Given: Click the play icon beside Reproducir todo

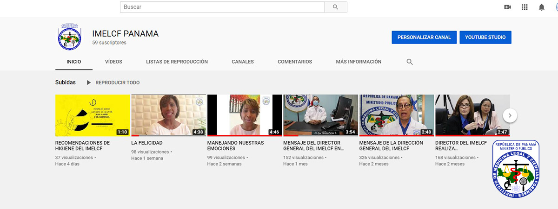Looking at the screenshot, I should click(x=89, y=82).
